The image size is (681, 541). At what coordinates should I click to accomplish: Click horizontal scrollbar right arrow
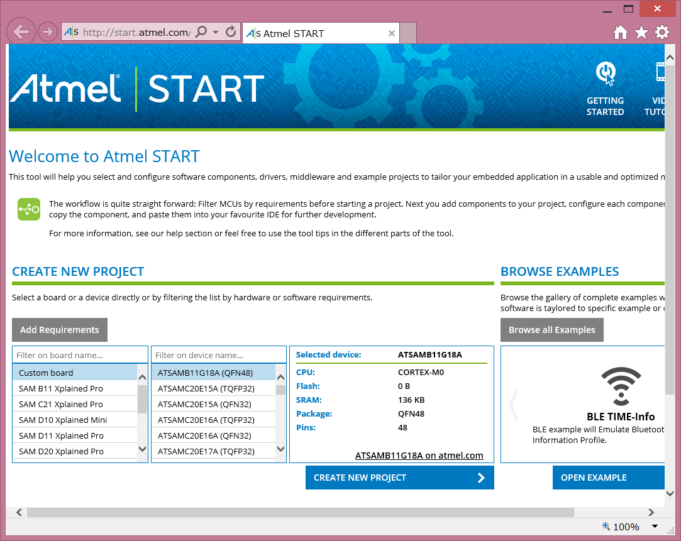651,512
